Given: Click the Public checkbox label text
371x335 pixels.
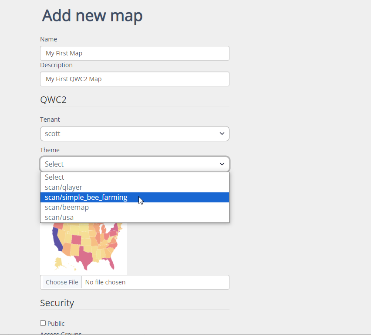Looking at the screenshot, I should [x=56, y=324].
